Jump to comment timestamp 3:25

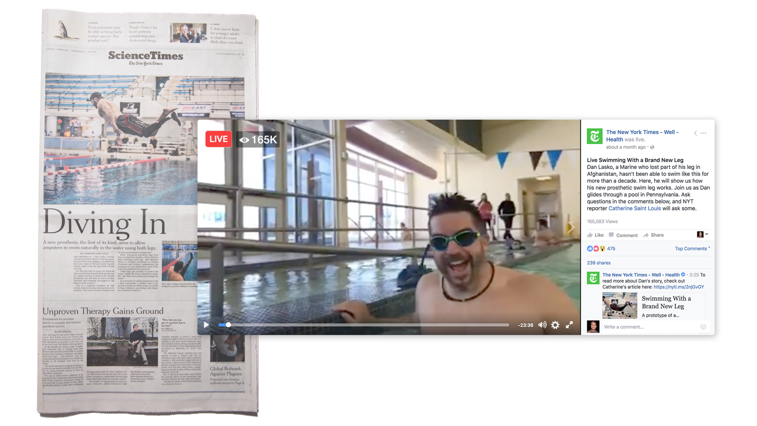pos(694,275)
